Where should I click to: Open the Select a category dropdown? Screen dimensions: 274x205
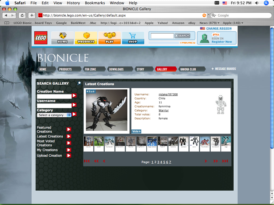(x=54, y=115)
